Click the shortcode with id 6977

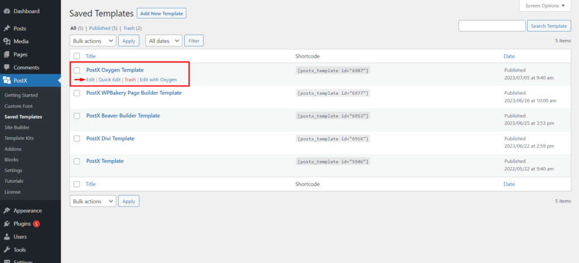click(332, 93)
